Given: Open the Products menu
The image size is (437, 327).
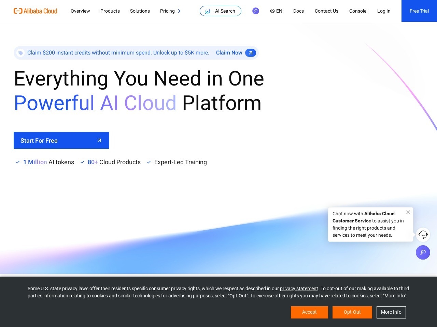Looking at the screenshot, I should tap(110, 11).
